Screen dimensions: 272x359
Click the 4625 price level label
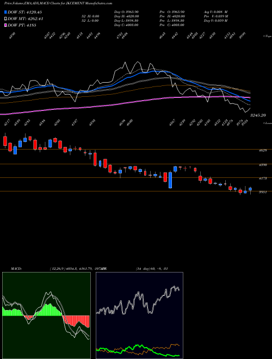[263, 151]
